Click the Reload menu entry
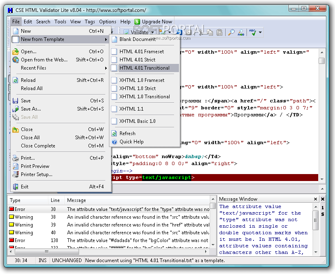335x274 pixels. tap(61, 80)
